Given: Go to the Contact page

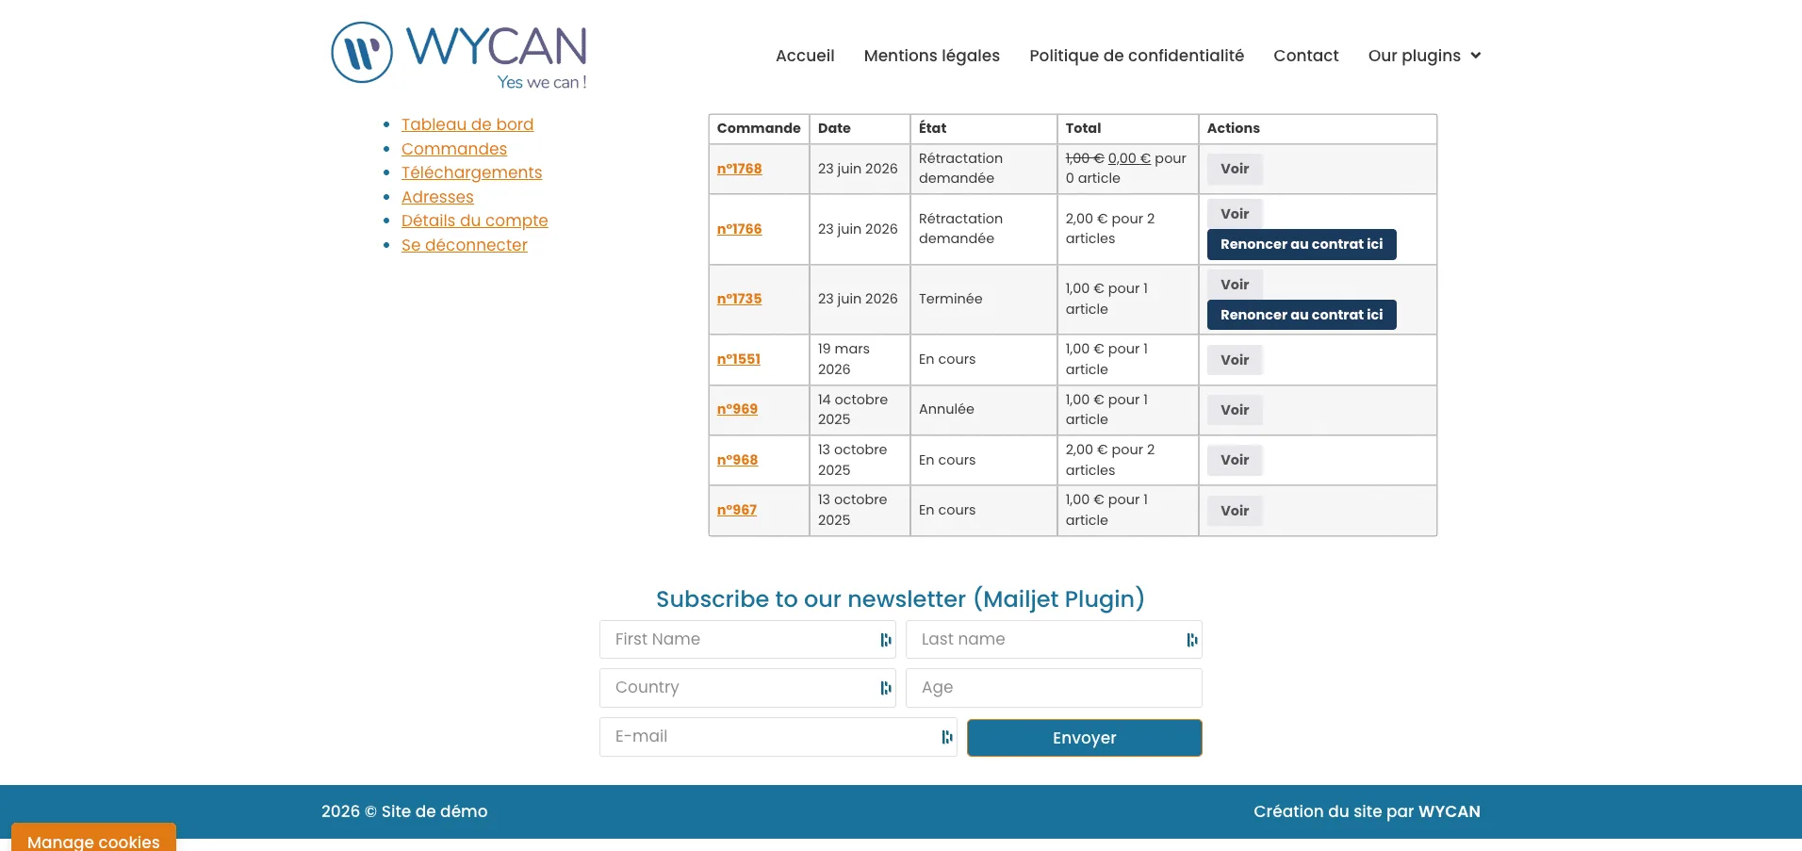Looking at the screenshot, I should (x=1305, y=56).
